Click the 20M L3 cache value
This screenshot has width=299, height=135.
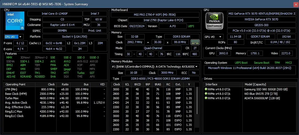[x=100, y=46]
